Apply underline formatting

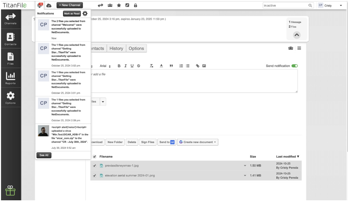click(x=132, y=66)
